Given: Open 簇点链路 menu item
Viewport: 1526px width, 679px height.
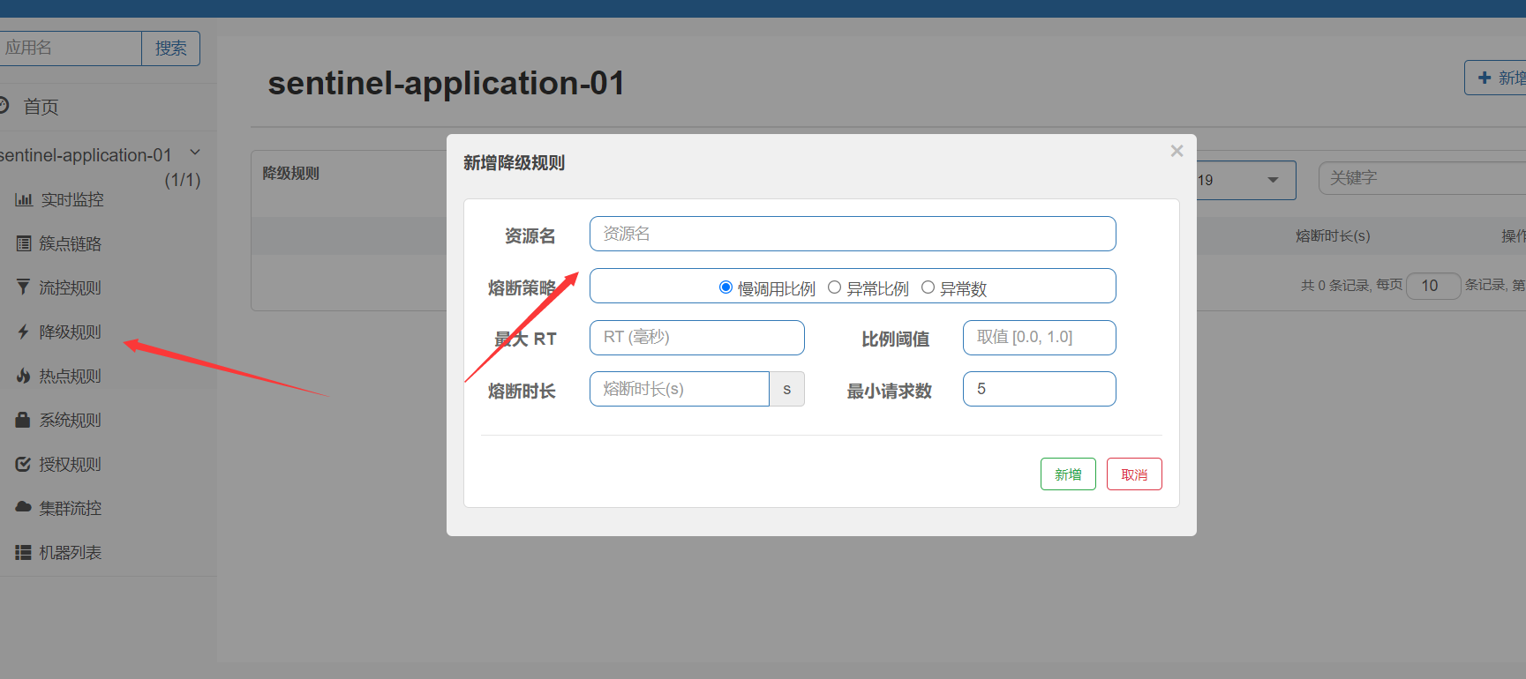Looking at the screenshot, I should (71, 243).
